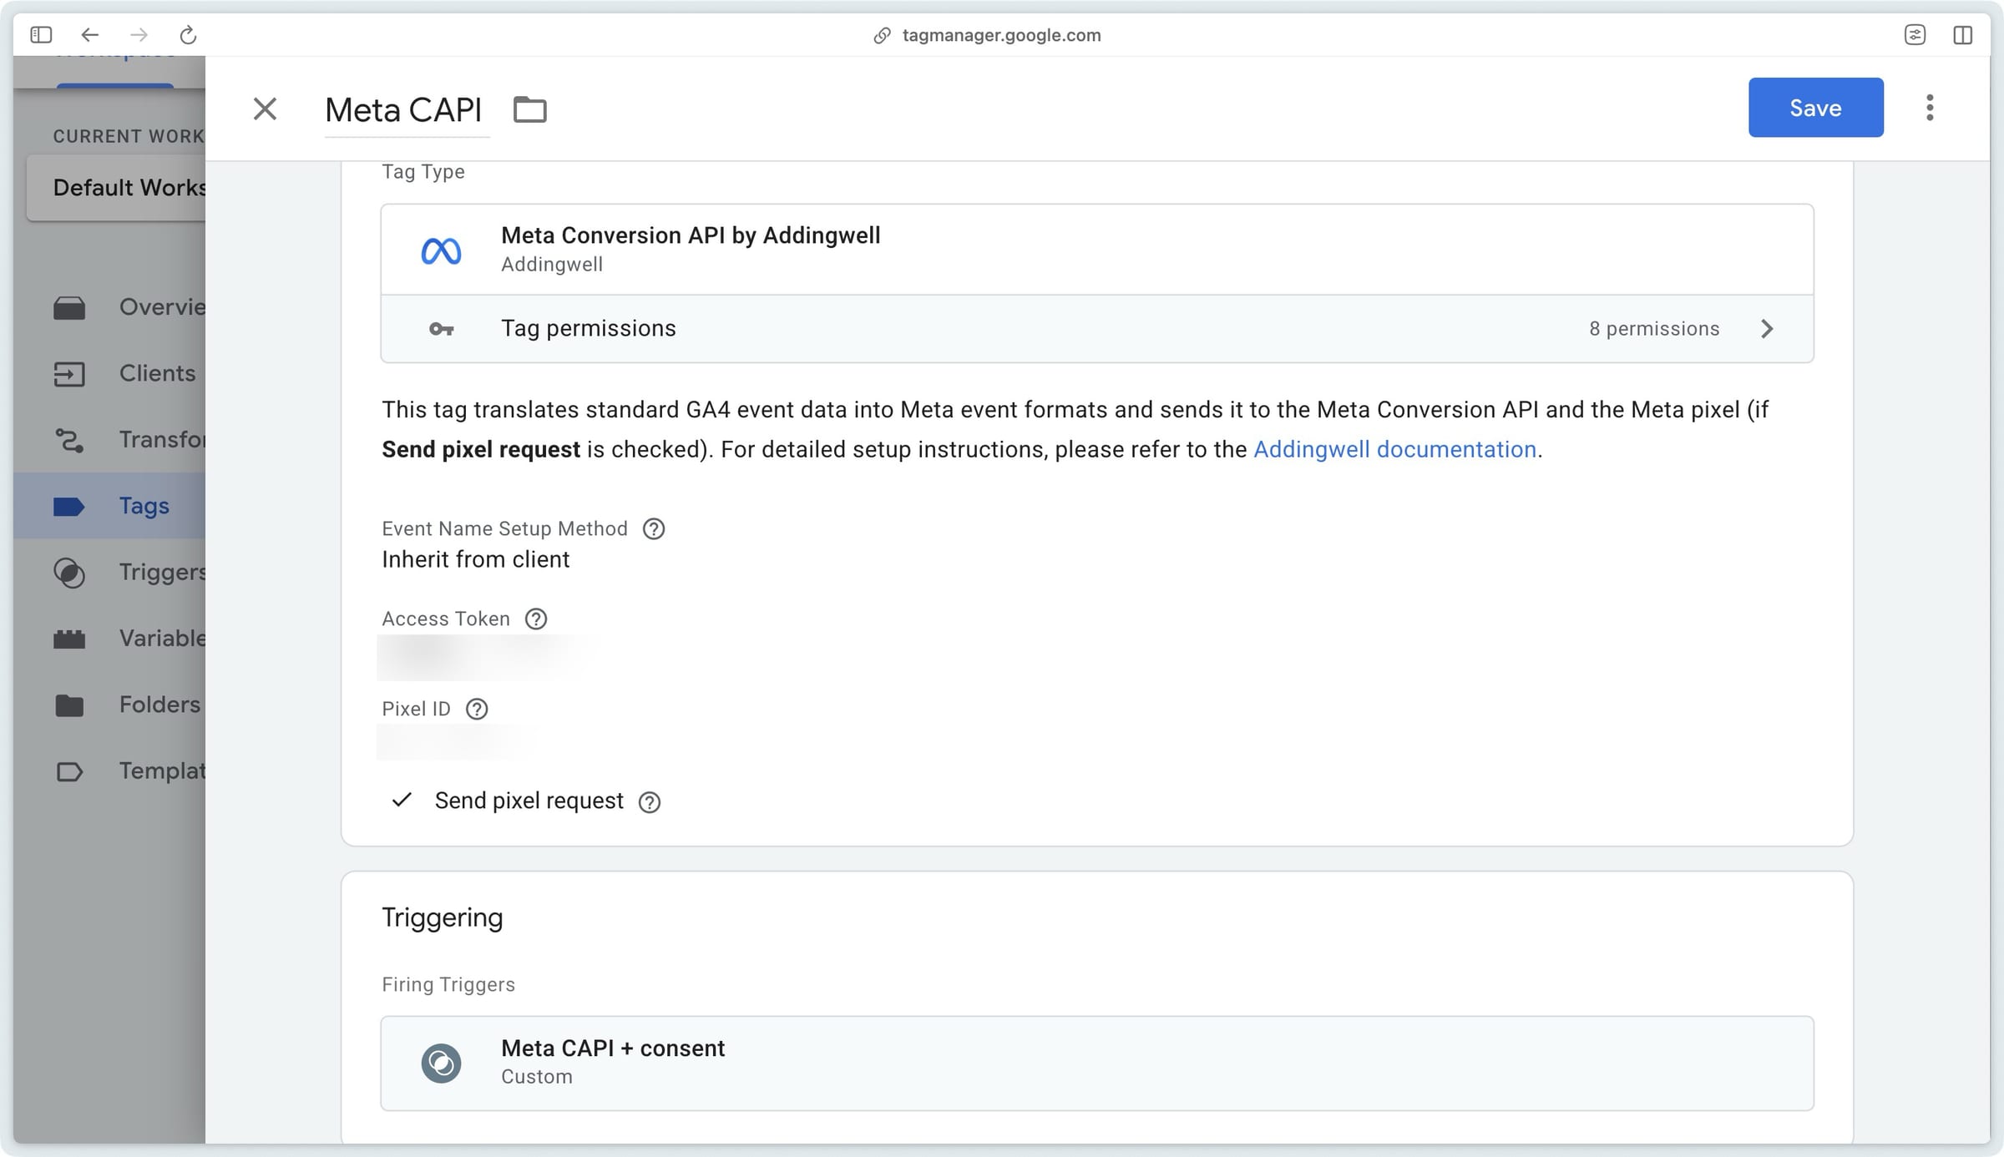
Task: Click the key icon in Tag permissions
Action: coord(441,329)
